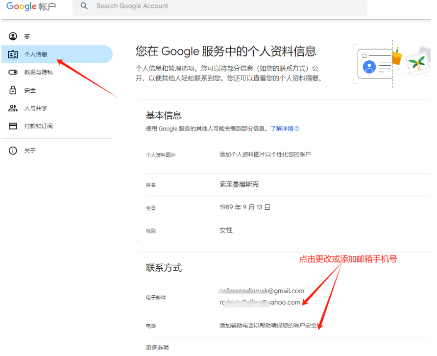This screenshot has height=356, width=437.
Task: Click the gmail.com email address
Action: tap(262, 291)
